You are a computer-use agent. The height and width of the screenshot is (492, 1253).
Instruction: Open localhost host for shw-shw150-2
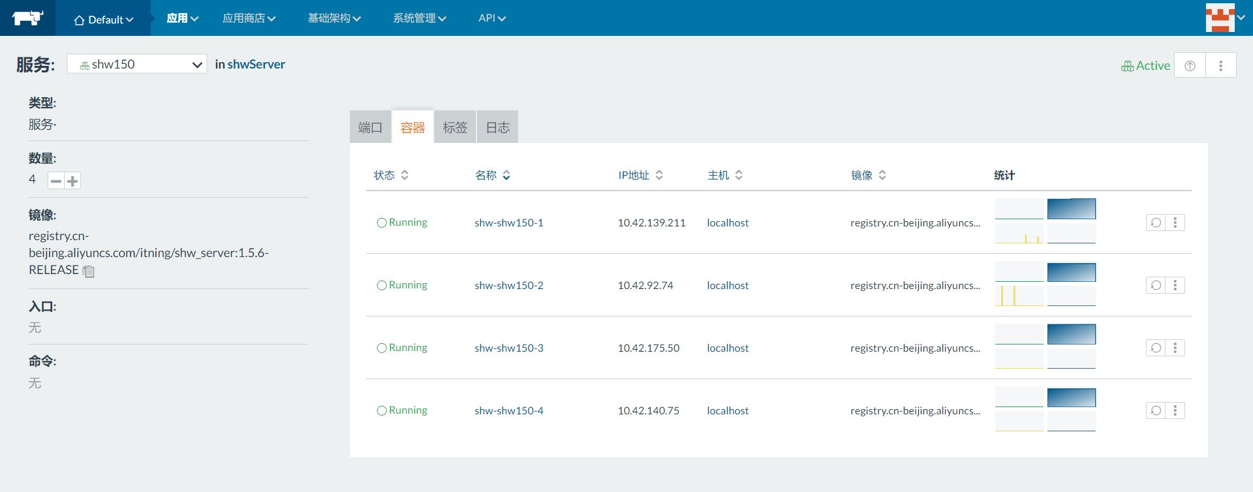click(728, 285)
